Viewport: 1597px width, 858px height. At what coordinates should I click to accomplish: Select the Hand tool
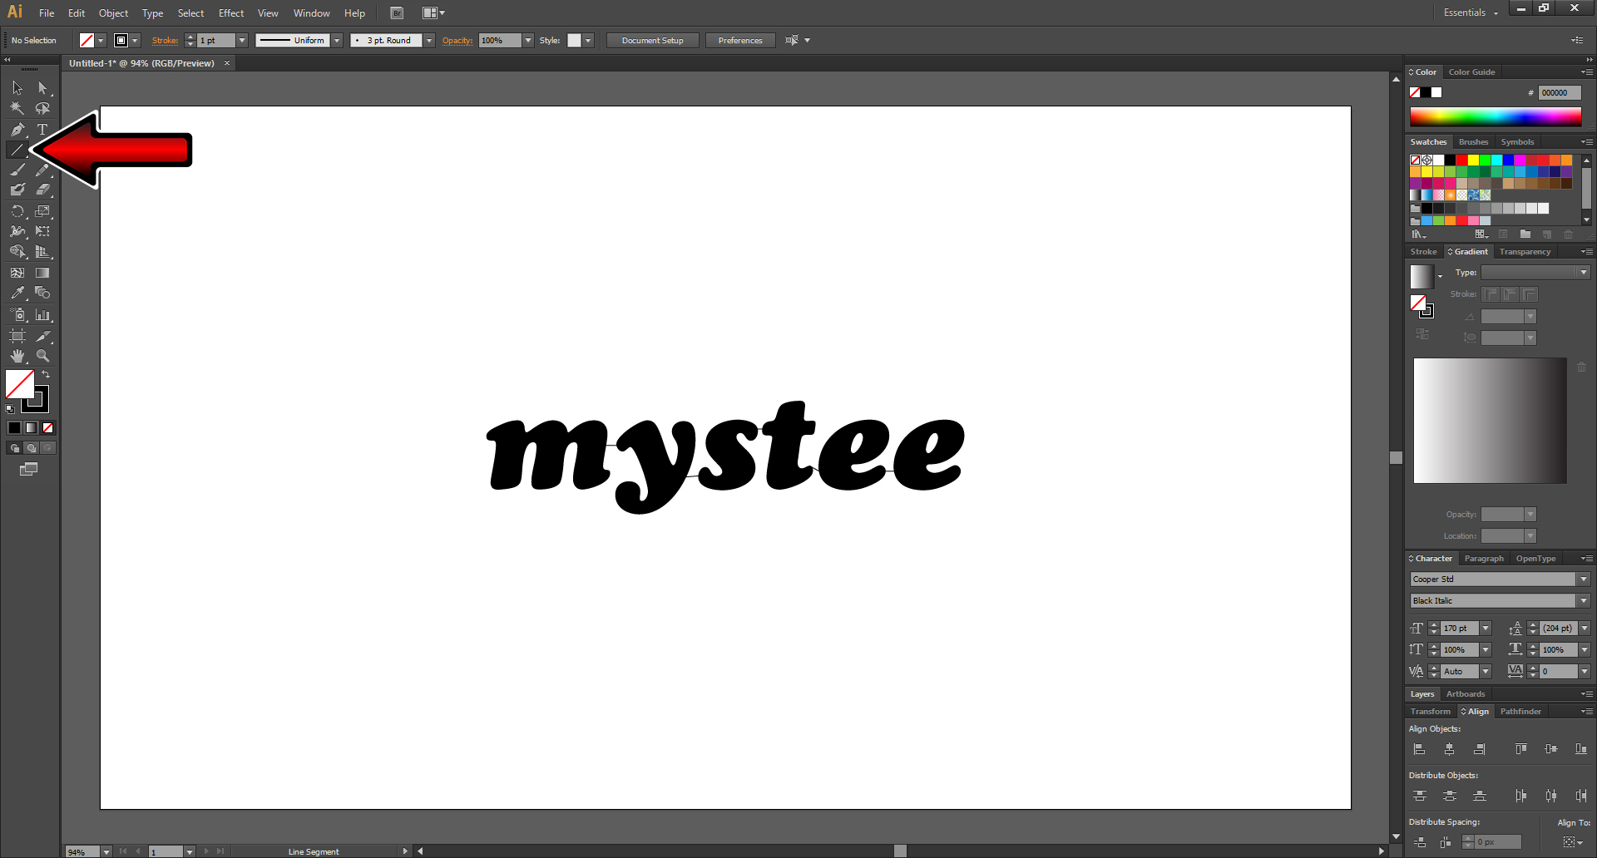(17, 356)
